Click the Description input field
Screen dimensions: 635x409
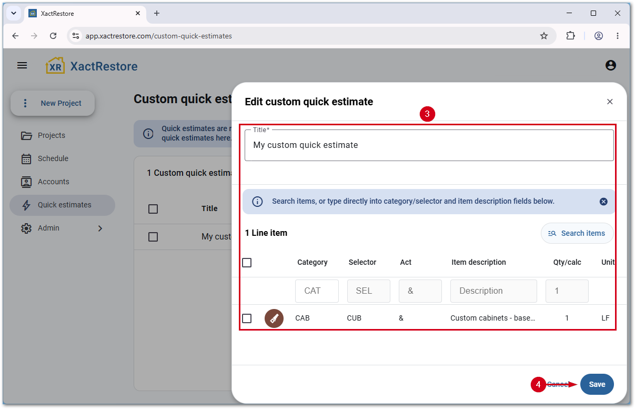coord(493,291)
